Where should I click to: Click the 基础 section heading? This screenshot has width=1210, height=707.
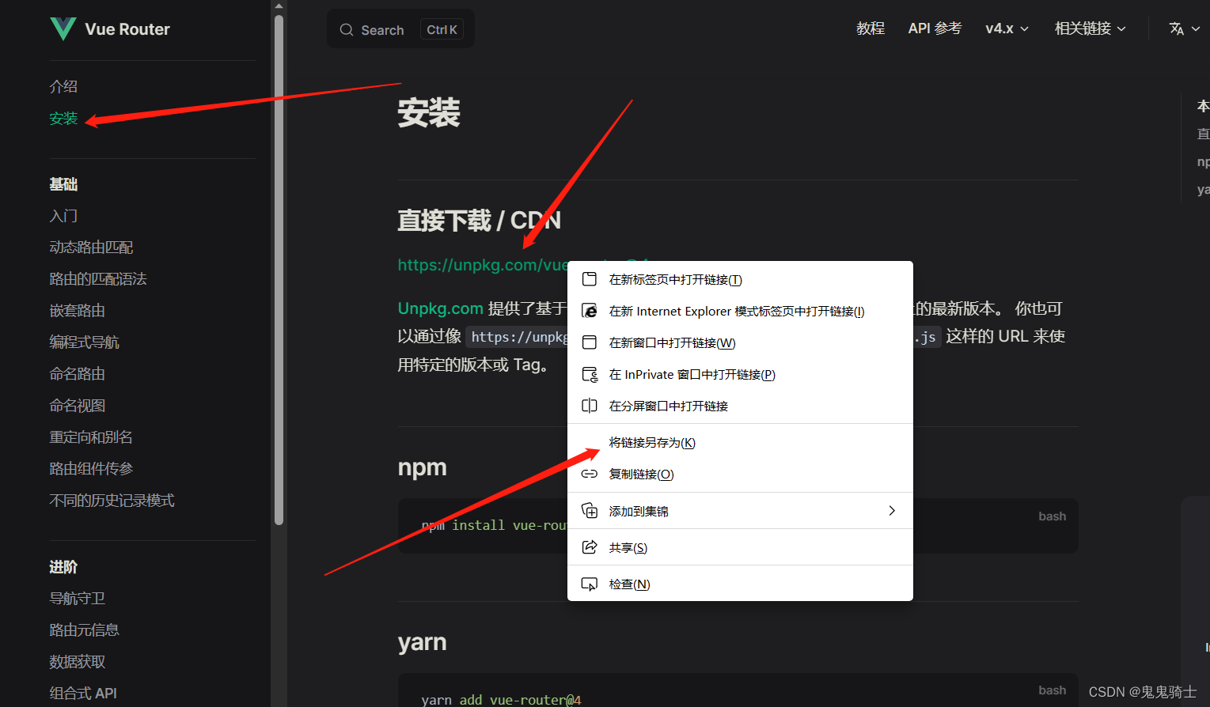tap(63, 184)
